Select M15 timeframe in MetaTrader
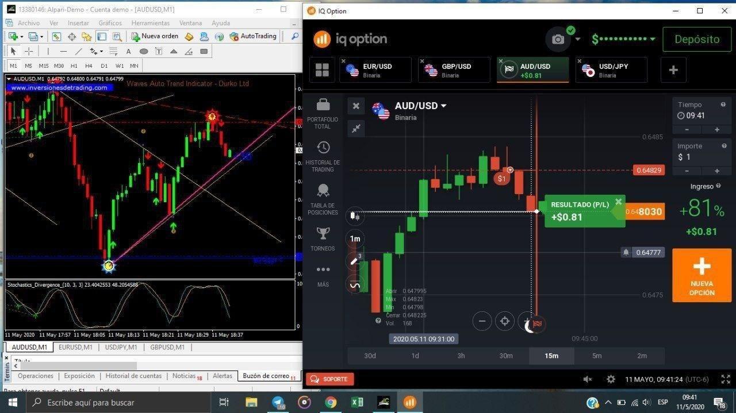The width and height of the screenshot is (736, 413). [x=43, y=65]
